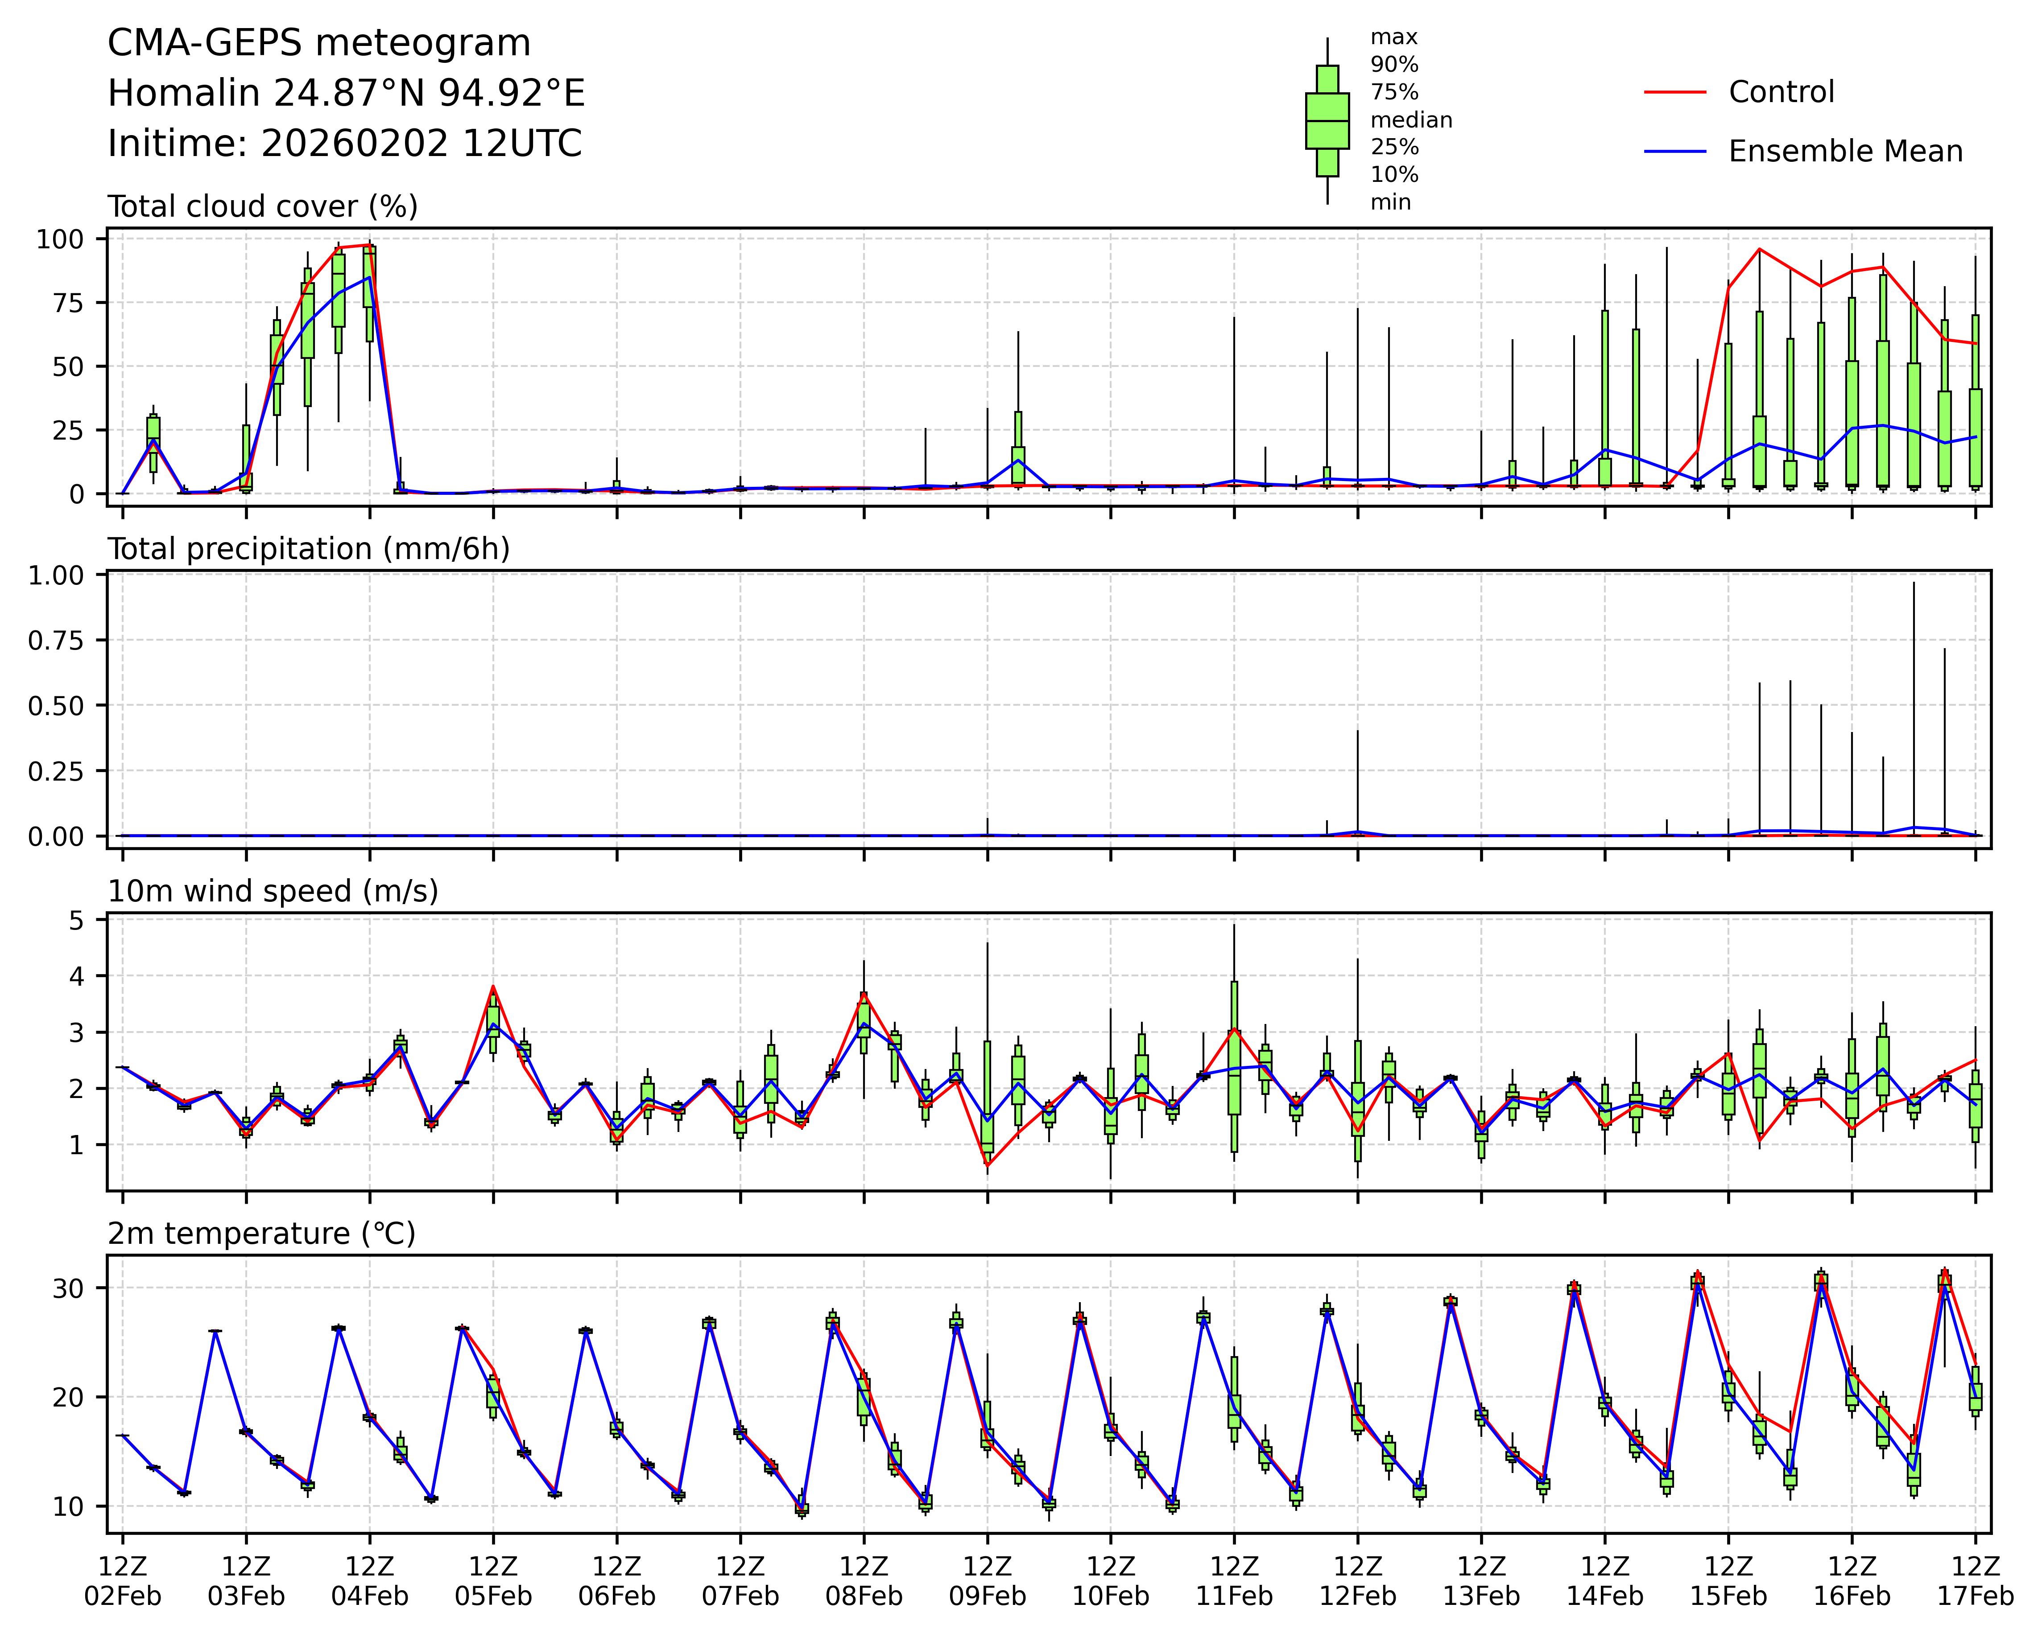2042x1637 pixels.
Task: Click the 'Initime: 20260202 12UTC' text
Action: click(x=345, y=144)
